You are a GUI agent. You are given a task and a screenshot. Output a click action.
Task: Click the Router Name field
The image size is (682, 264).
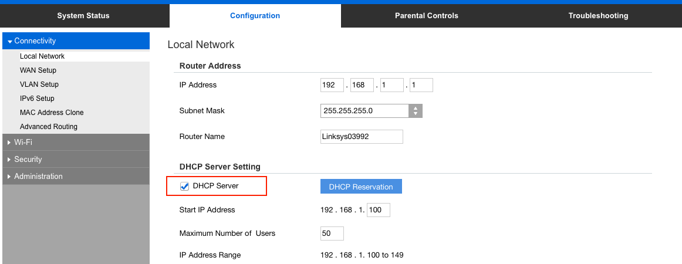click(362, 136)
